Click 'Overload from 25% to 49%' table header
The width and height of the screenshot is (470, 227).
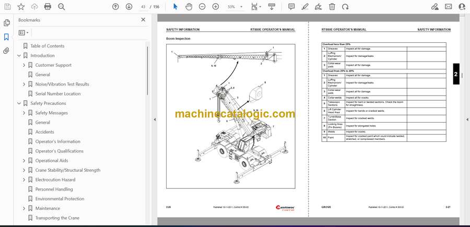point(384,71)
